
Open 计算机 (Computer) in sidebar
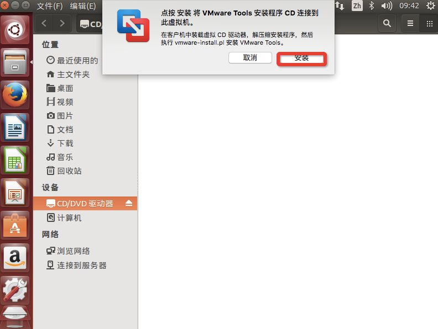point(64,217)
